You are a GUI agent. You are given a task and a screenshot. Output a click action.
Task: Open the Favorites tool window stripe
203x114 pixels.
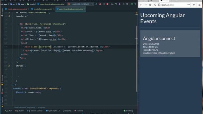[2, 102]
